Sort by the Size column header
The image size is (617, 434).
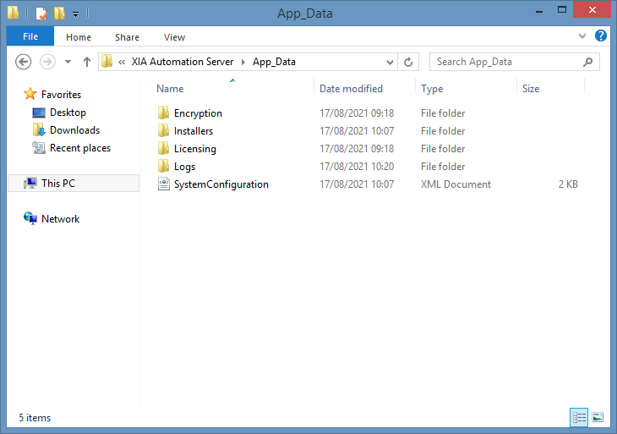tap(531, 89)
